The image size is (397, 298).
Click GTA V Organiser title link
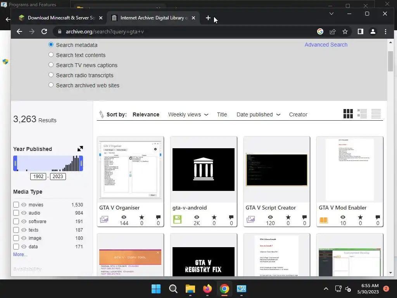[x=119, y=208]
